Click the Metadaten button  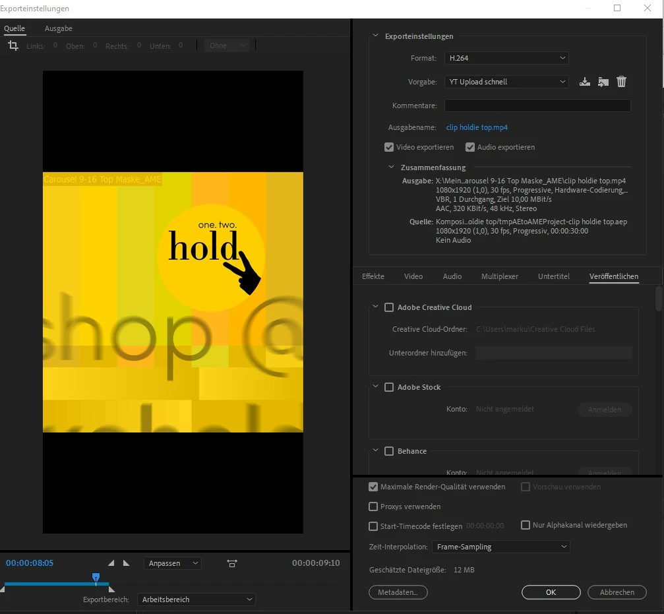pos(398,592)
